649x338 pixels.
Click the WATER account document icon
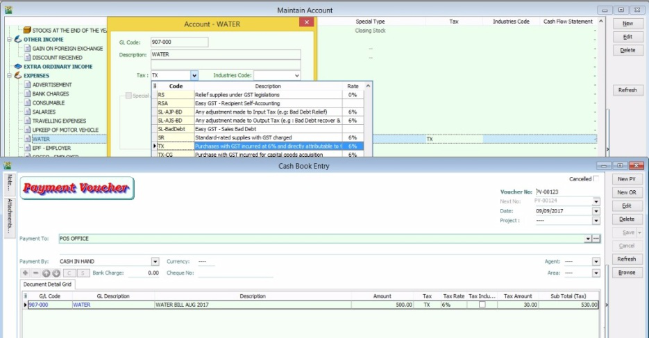click(27, 139)
